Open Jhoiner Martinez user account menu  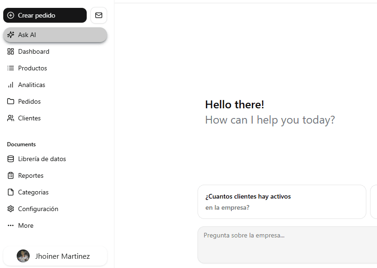[55, 256]
